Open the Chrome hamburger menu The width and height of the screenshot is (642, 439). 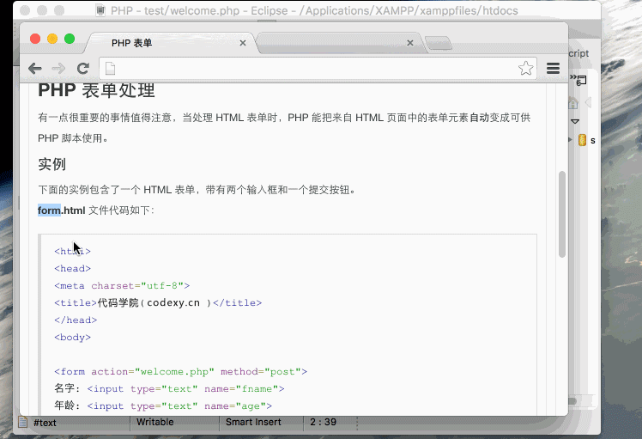coord(553,69)
